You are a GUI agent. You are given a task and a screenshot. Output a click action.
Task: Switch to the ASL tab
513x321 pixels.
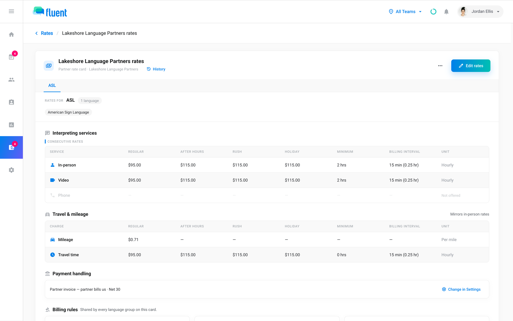point(52,85)
